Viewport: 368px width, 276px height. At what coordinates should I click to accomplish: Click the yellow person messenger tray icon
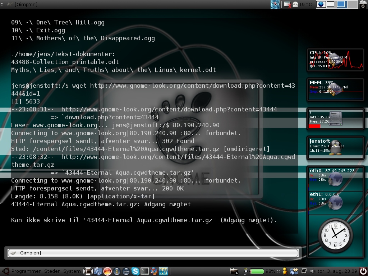(x=285, y=271)
